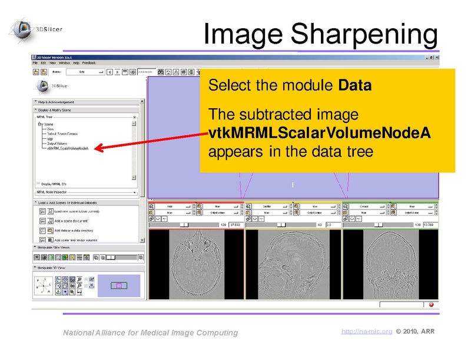Expand Help & Acknowledgement panel
Viewport: 471px width, 353px height.
[x=86, y=102]
